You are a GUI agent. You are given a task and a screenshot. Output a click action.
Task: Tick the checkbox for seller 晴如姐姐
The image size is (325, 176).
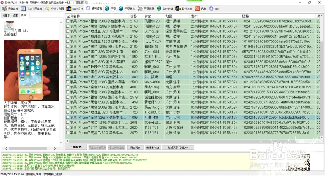click(68, 47)
